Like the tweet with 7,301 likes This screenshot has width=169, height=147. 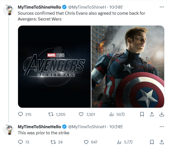(x=81, y=114)
